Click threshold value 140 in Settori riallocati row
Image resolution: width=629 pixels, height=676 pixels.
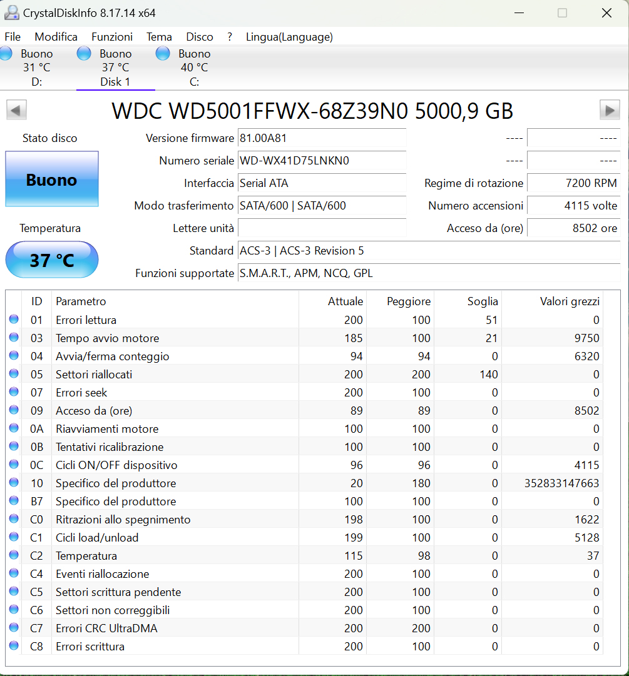(489, 374)
